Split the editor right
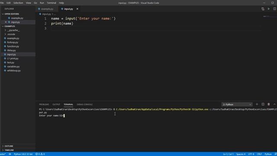Image resolution: width=277 pixels, height=156 pixels. coord(274,9)
